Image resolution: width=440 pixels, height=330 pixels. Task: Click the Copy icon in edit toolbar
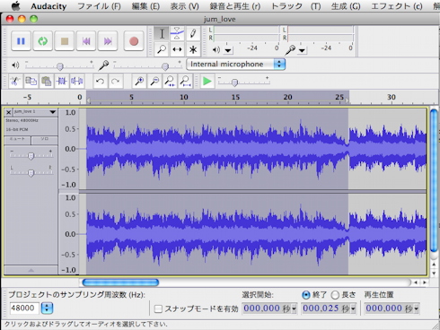click(x=31, y=81)
